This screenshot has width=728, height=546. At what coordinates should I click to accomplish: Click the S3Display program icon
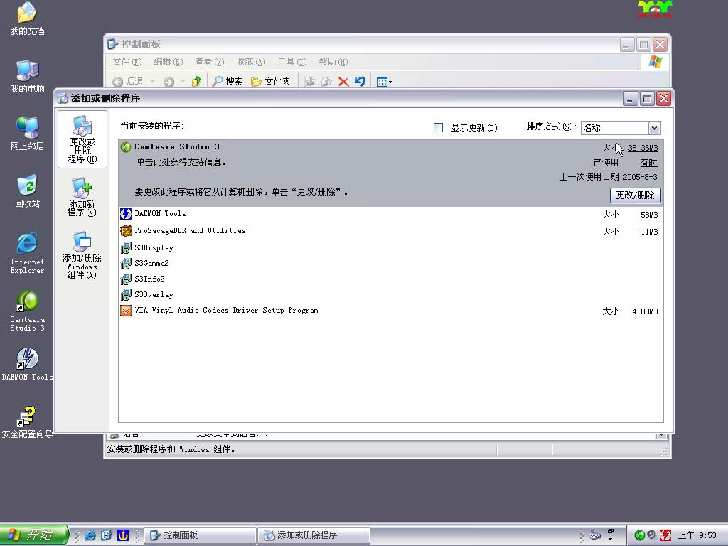(126, 248)
